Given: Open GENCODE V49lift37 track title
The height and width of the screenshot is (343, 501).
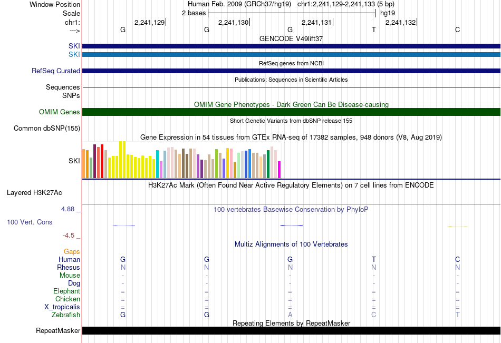Looking at the screenshot, I should coord(291,38).
